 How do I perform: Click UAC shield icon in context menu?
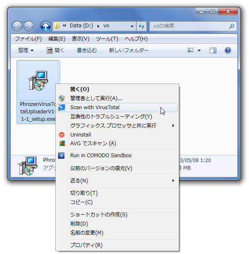[62, 98]
